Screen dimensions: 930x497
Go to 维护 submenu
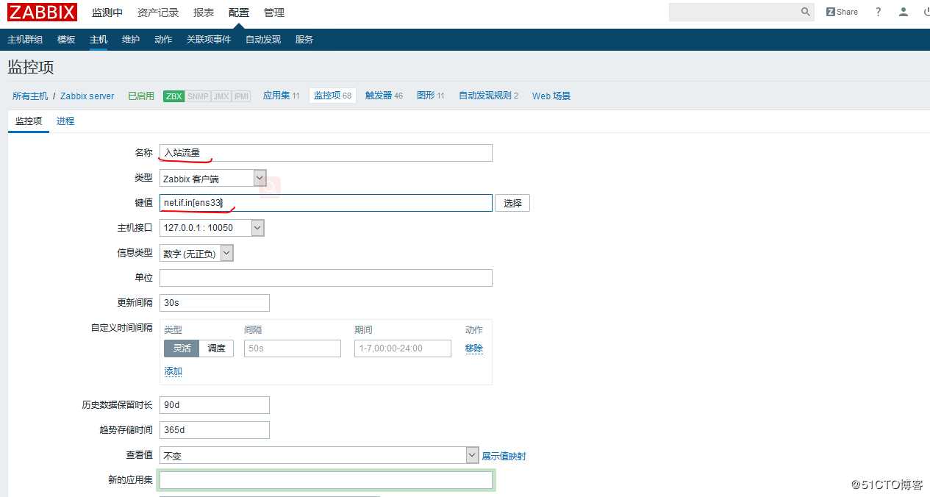point(131,40)
